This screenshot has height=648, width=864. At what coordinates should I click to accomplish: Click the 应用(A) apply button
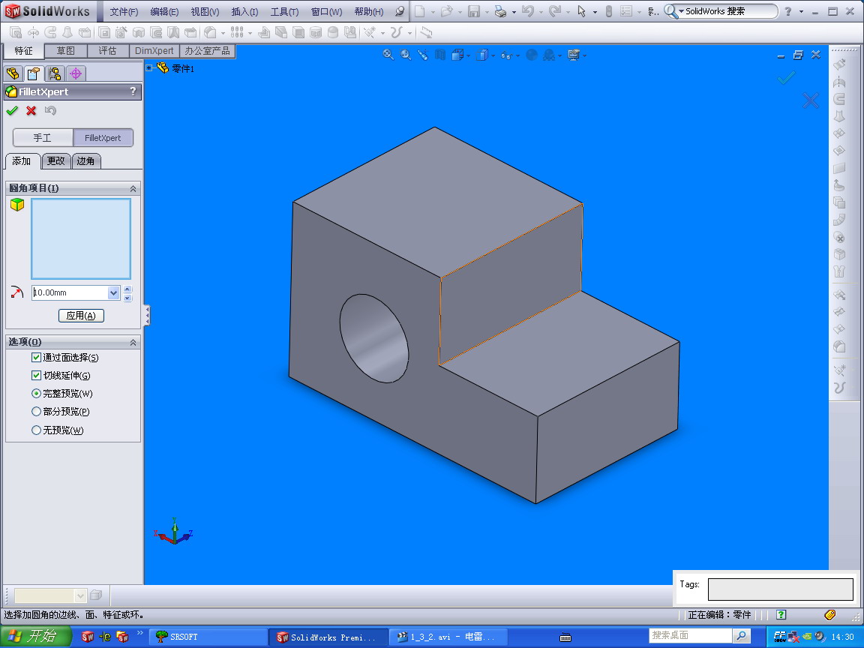click(81, 316)
